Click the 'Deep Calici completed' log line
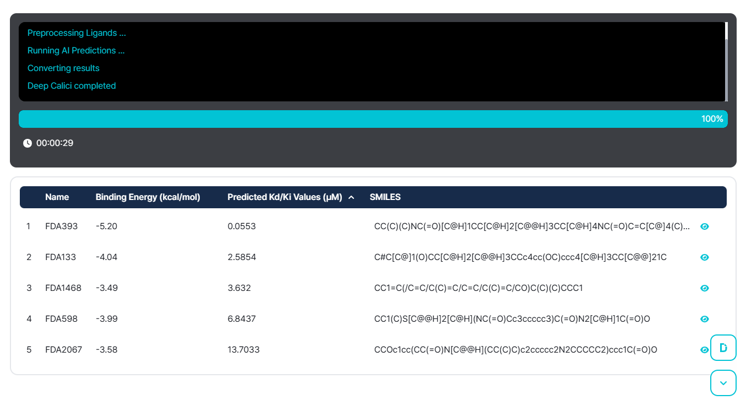Screen dimensions: 746x400 [72, 86]
